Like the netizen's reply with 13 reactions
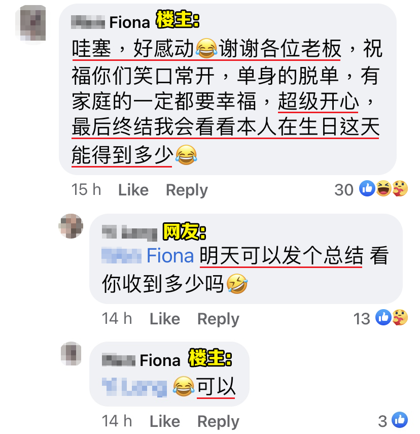 click(165, 319)
